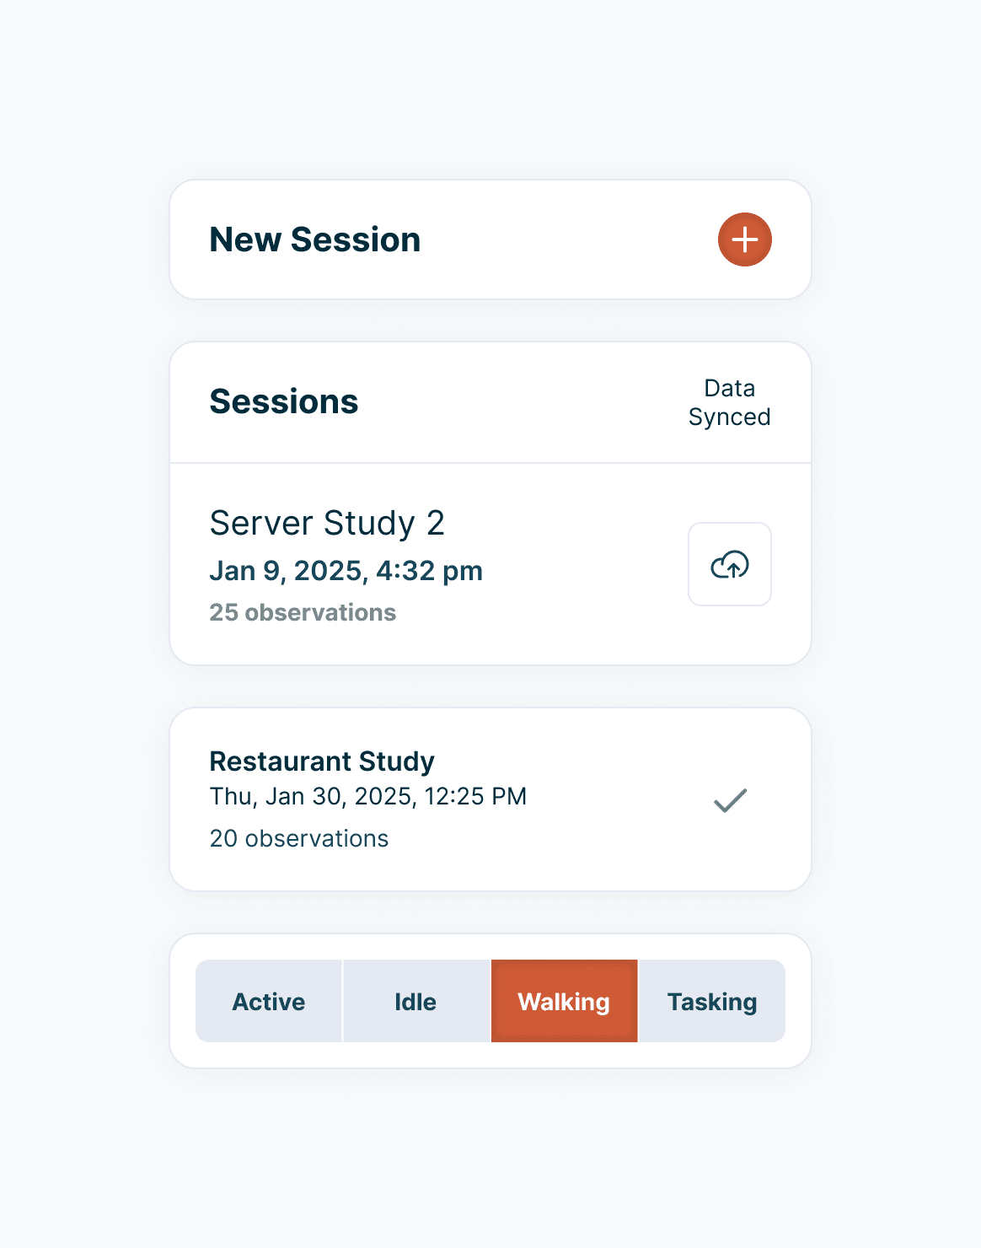Open the Server Study 2 title
This screenshot has width=981, height=1248.
[327, 523]
